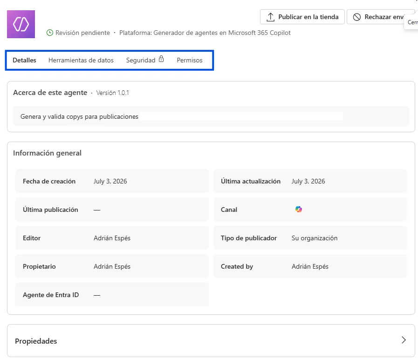Click the prohibited circle icon beside Rechazar
The image size is (418, 359).
click(x=356, y=17)
